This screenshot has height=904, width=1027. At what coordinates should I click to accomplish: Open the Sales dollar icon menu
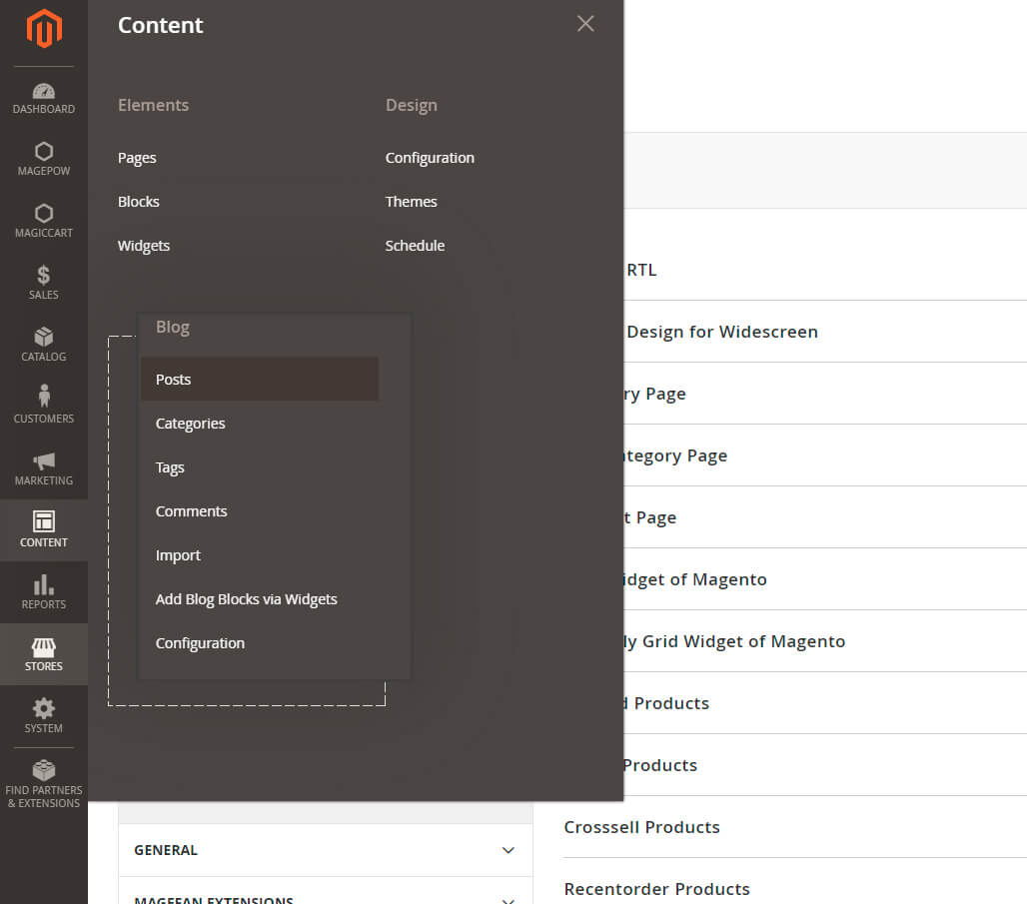click(44, 283)
